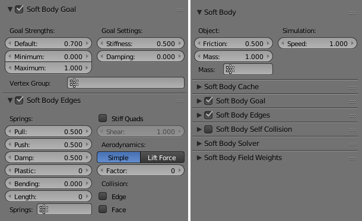Grab drag handle of right collapsed Soft Body Goal panel
This screenshot has height=221, width=362.
(x=353, y=102)
